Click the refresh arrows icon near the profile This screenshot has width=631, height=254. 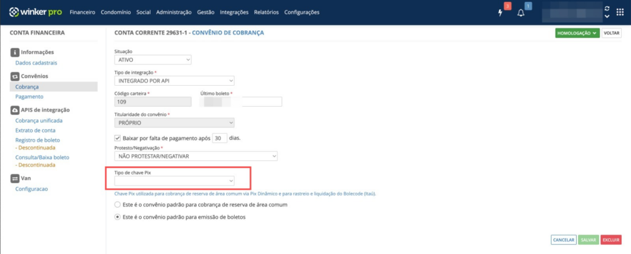click(607, 9)
